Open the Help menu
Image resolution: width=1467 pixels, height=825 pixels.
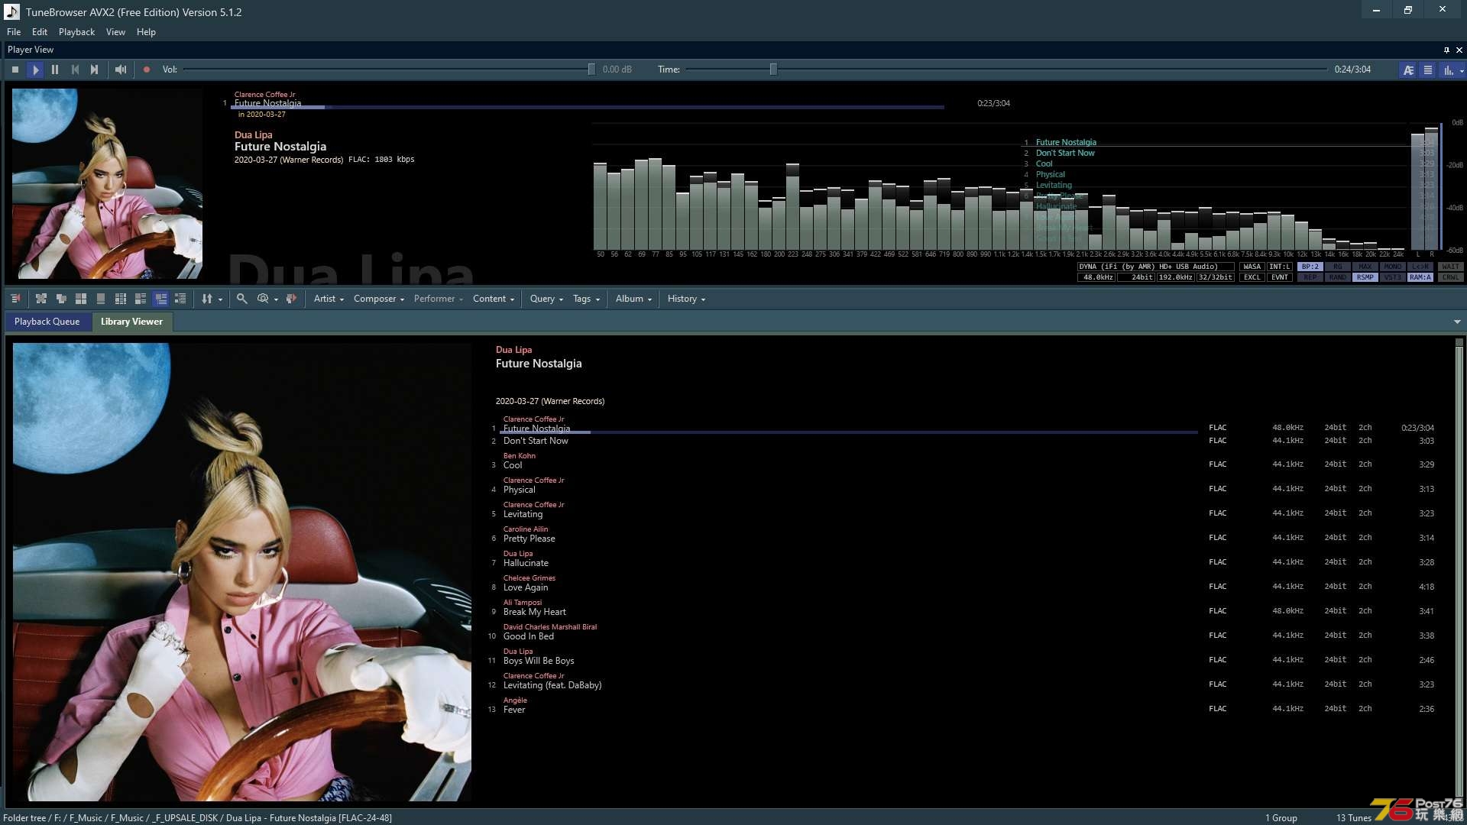pos(146,32)
